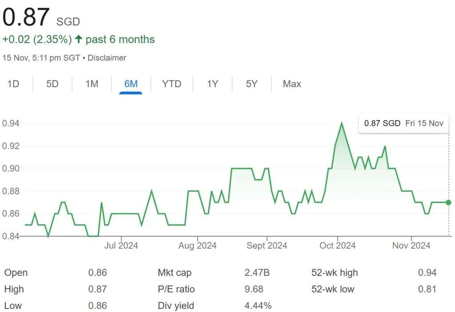
Task: Switch to the YTD view
Action: 172,83
